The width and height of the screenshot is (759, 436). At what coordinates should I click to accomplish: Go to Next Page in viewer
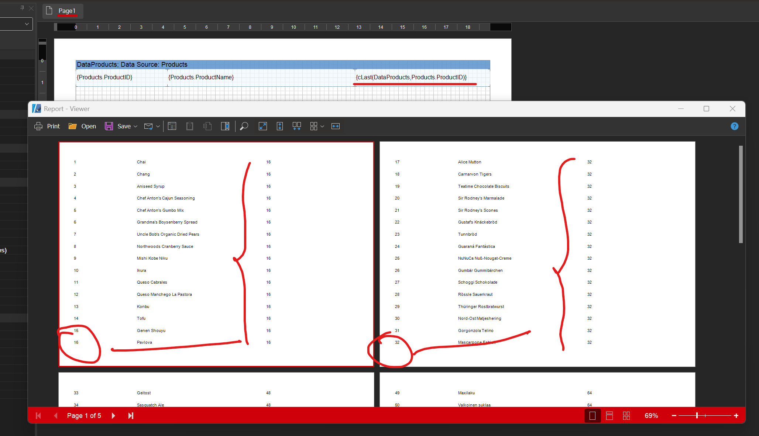click(113, 416)
